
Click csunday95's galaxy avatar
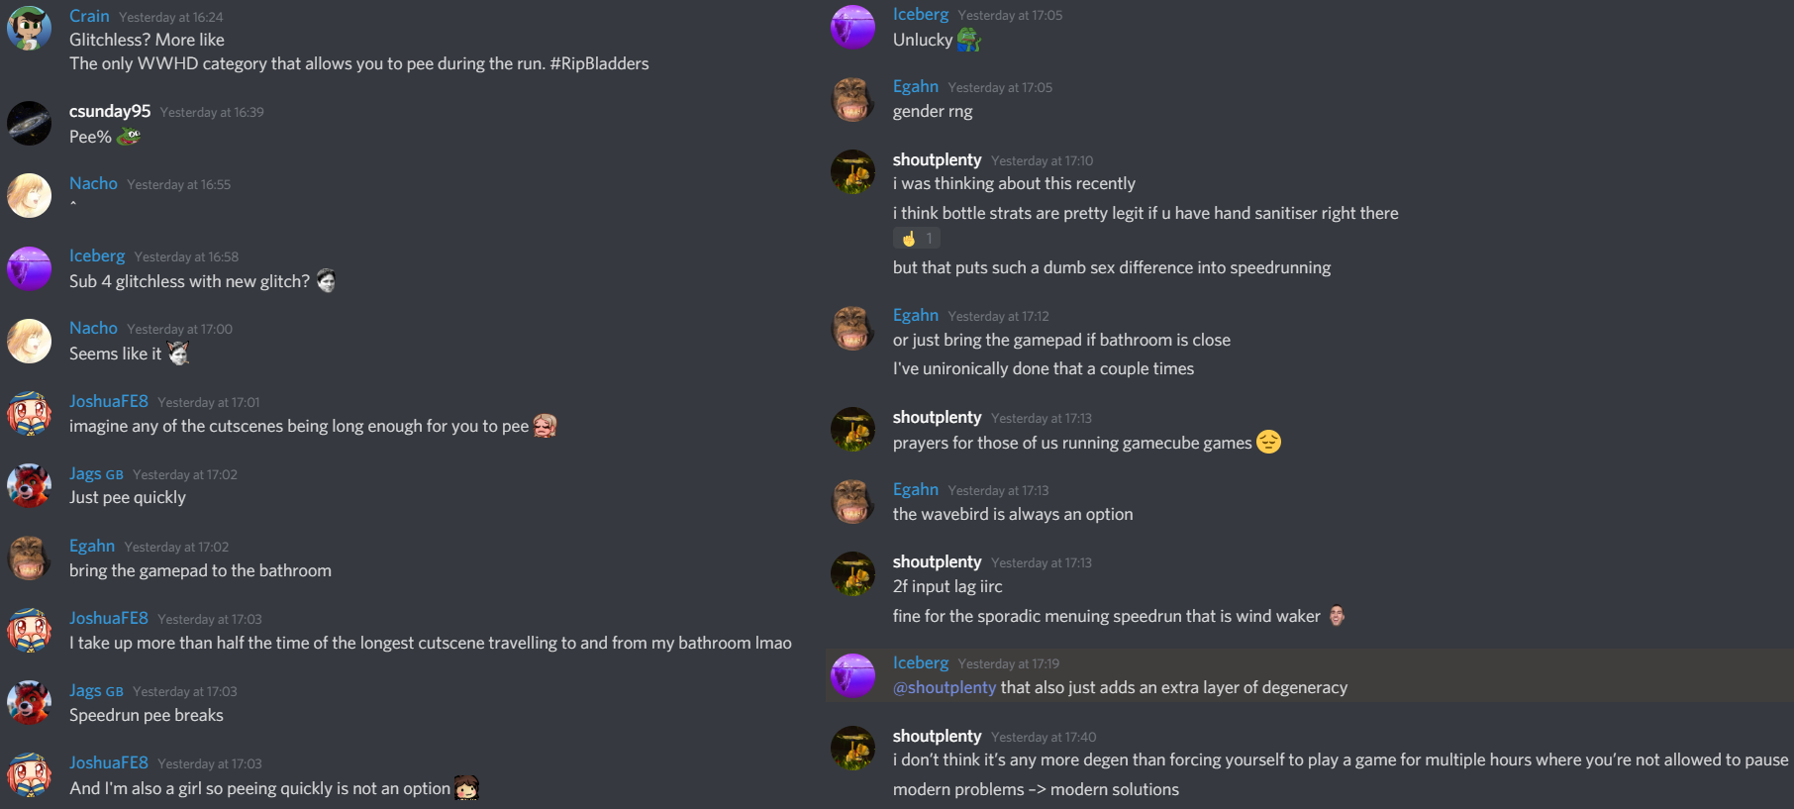(29, 124)
